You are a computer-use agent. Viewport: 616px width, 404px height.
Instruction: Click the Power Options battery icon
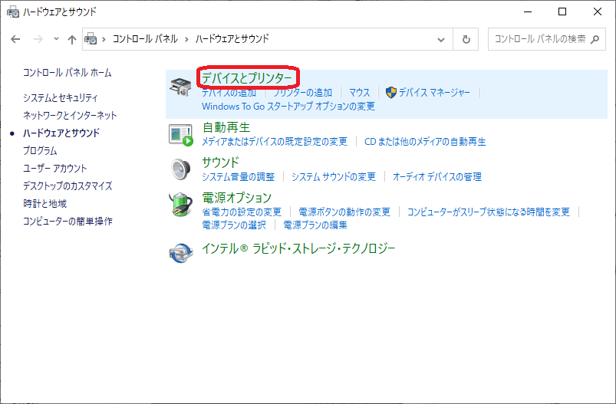(x=181, y=205)
